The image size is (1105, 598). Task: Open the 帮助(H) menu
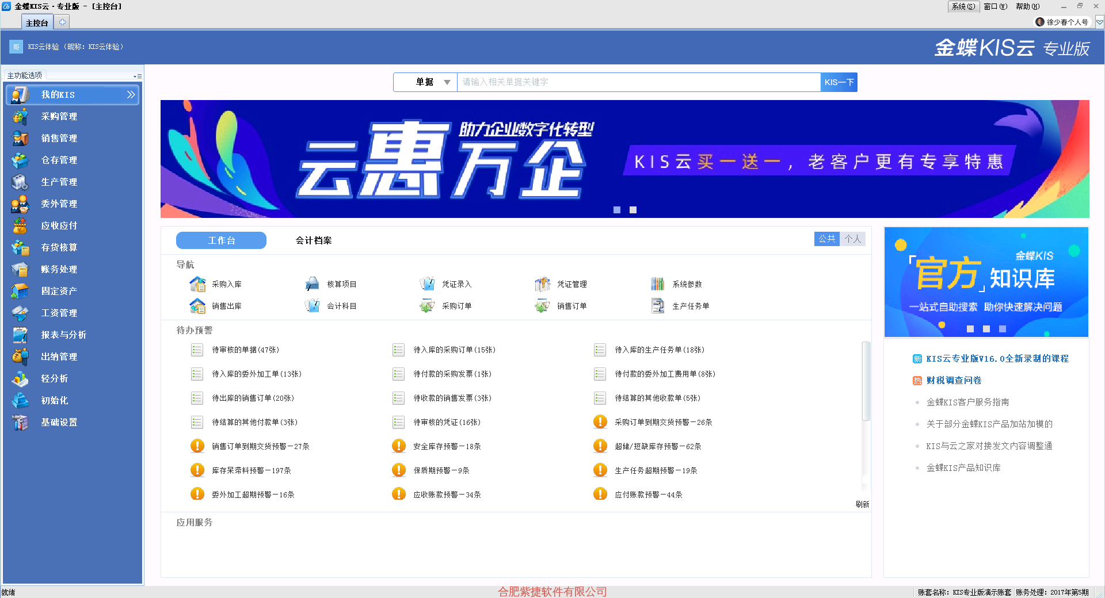click(1027, 6)
